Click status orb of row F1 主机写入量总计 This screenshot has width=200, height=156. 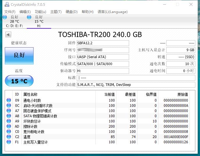9,142
